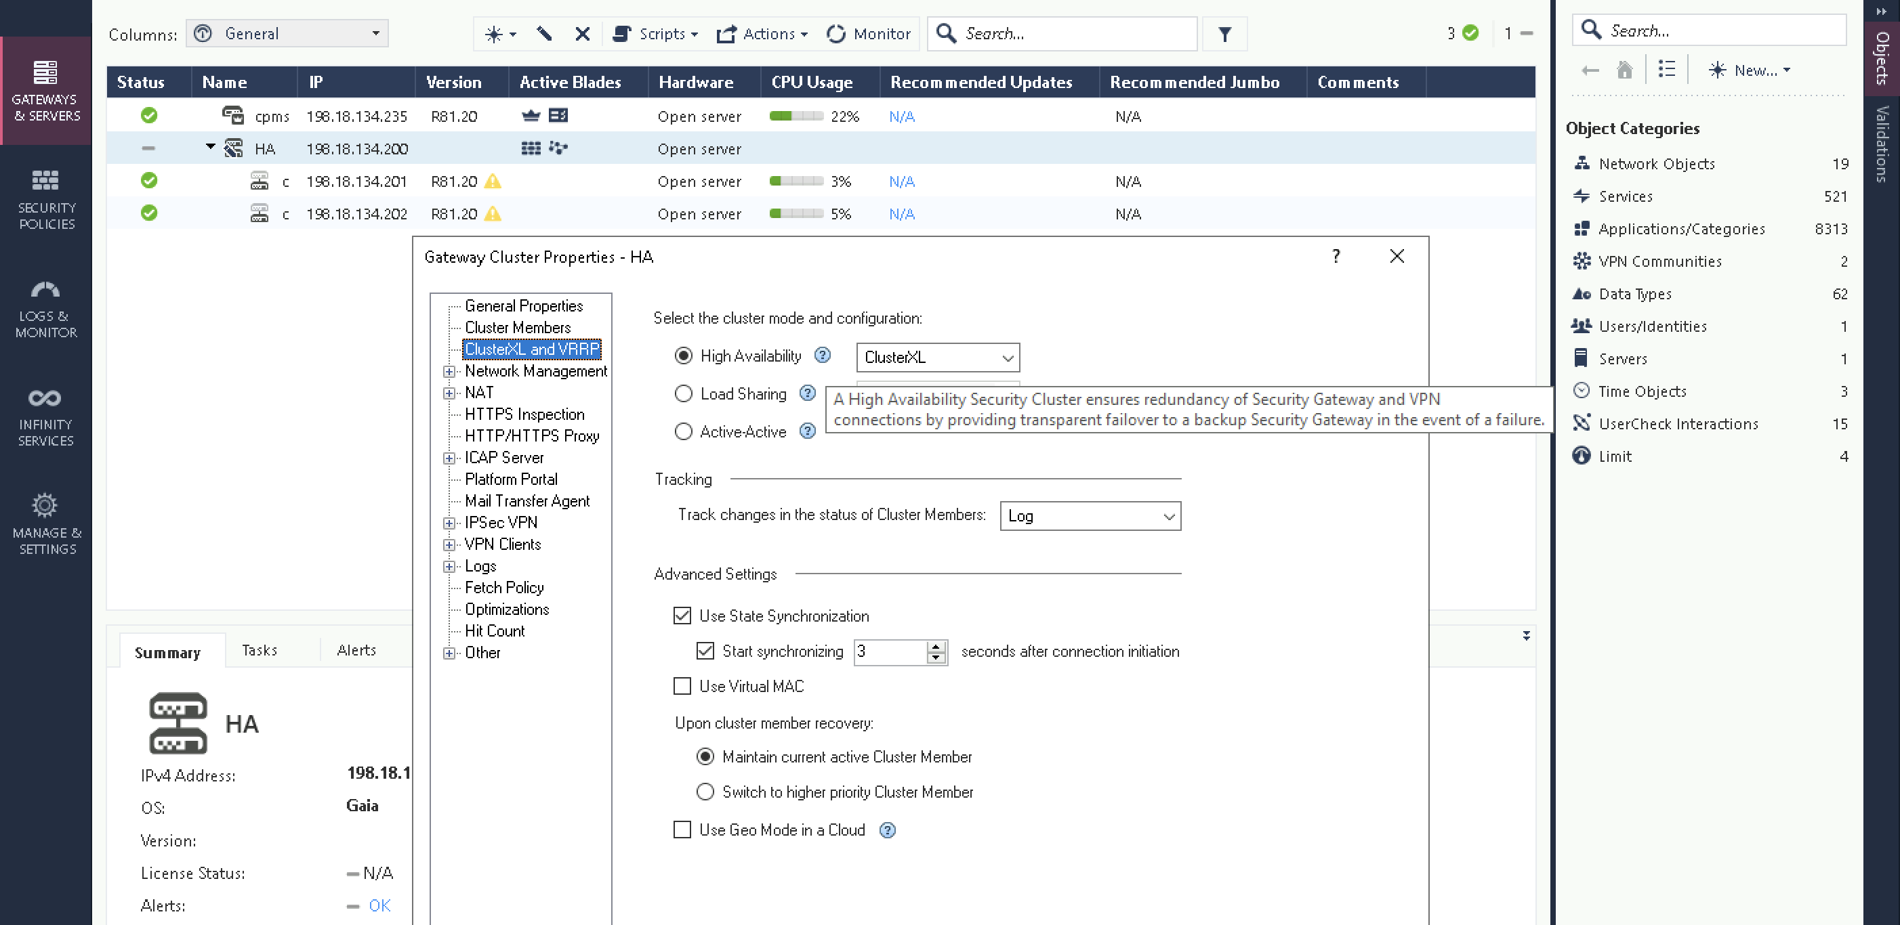Select the Load Sharing radio button
Viewport: 1900px width, 925px height.
pyautogui.click(x=684, y=393)
